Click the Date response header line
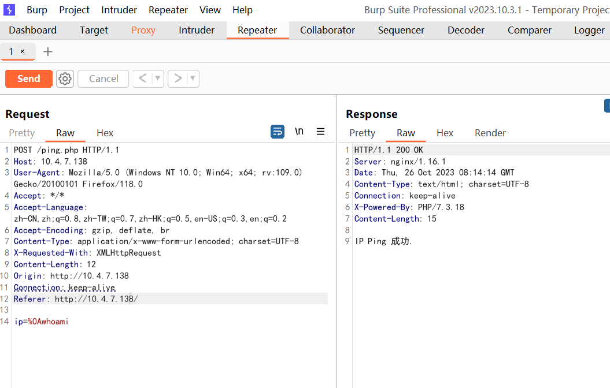Image resolution: width=610 pixels, height=388 pixels. pyautogui.click(x=434, y=173)
